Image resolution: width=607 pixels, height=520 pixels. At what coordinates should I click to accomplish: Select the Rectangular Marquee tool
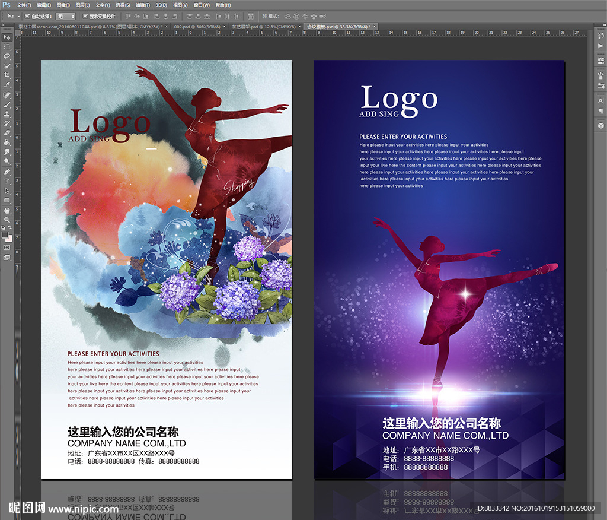pos(7,46)
